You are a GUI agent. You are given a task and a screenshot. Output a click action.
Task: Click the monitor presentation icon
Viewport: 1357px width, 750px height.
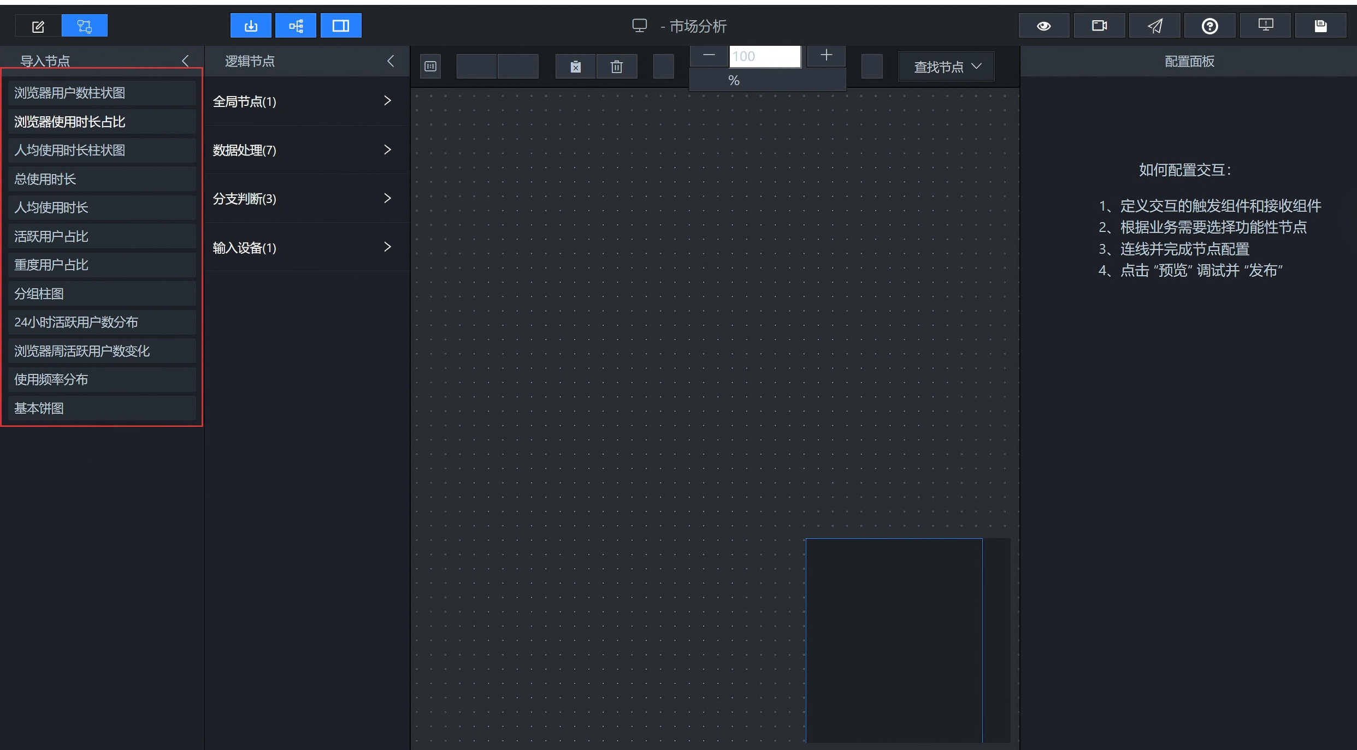coord(1265,26)
